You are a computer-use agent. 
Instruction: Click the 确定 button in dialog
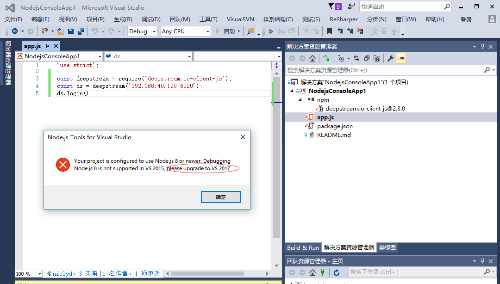pyautogui.click(x=221, y=197)
